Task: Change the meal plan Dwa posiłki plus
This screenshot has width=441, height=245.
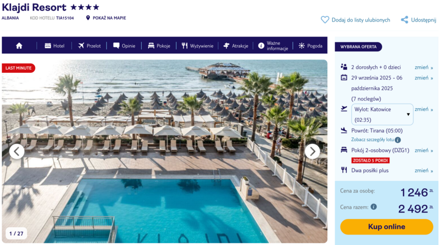Action: (423, 171)
